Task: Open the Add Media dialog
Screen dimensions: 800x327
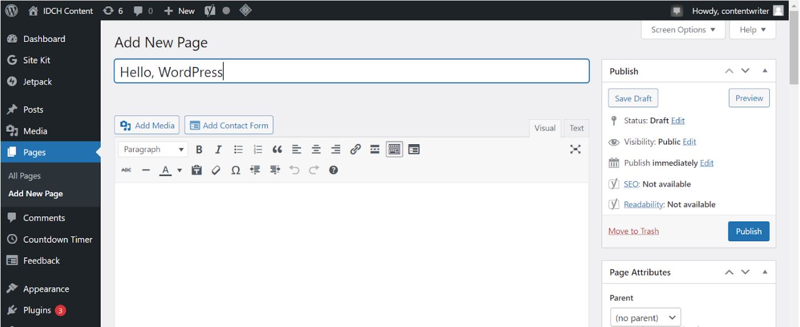Action: point(147,125)
